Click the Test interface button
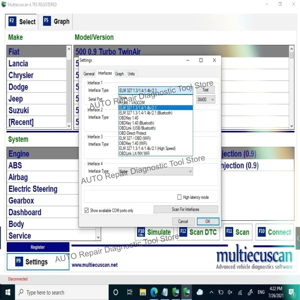Viewport: 300px width, 300px height. coord(205,90)
